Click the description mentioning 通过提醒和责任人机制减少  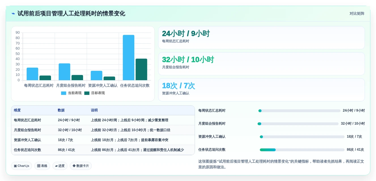(137, 150)
